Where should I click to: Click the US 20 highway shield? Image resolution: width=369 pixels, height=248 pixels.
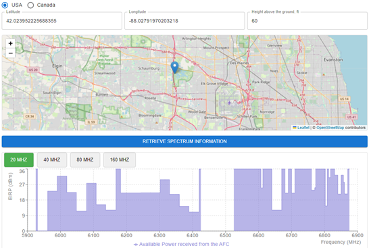click(x=33, y=70)
